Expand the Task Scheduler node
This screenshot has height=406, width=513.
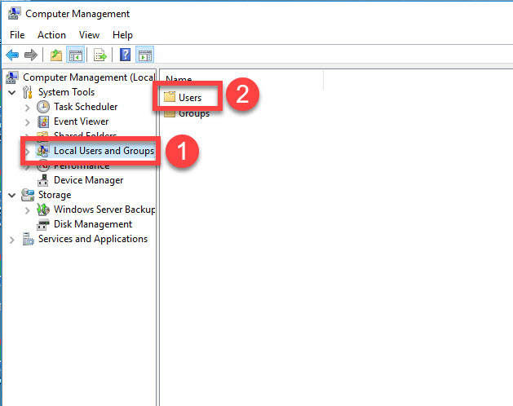(29, 107)
